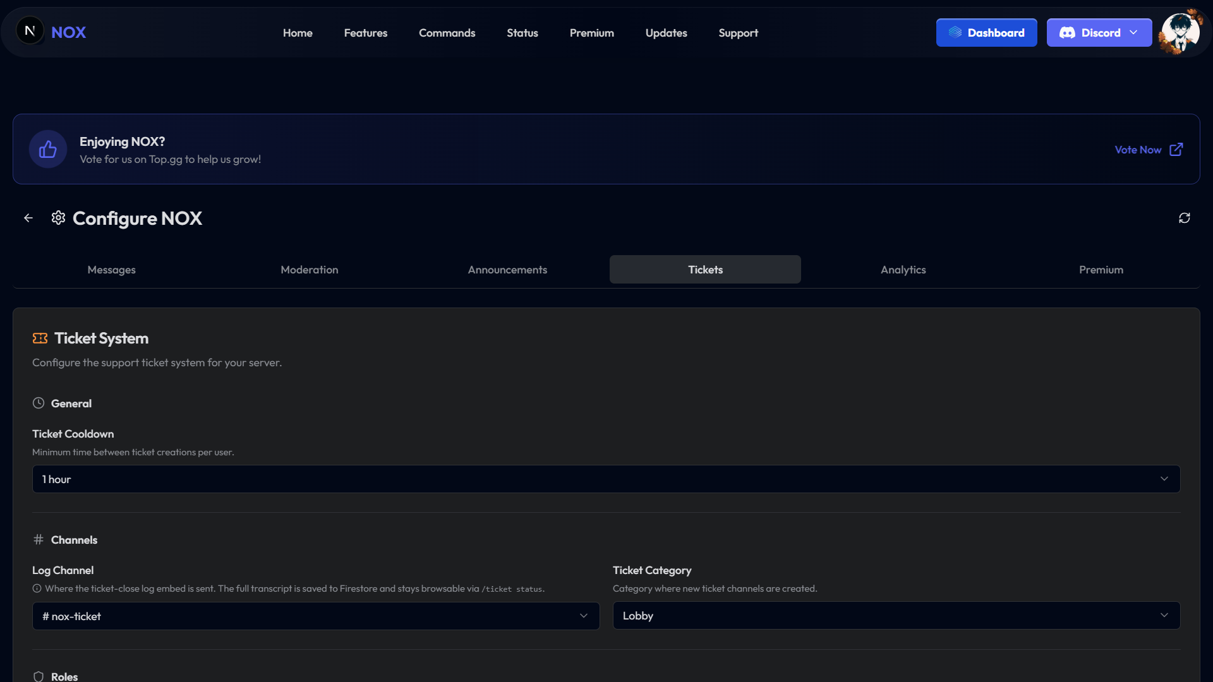Click the ticket icon beside Ticket System

point(40,338)
